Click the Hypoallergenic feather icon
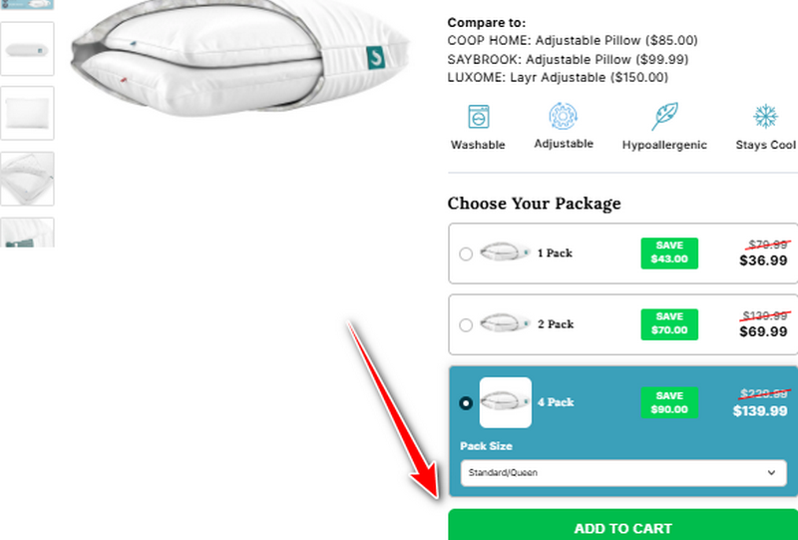The image size is (798, 540). [664, 117]
